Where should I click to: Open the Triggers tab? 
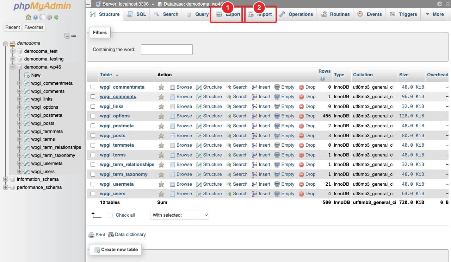tap(403, 14)
